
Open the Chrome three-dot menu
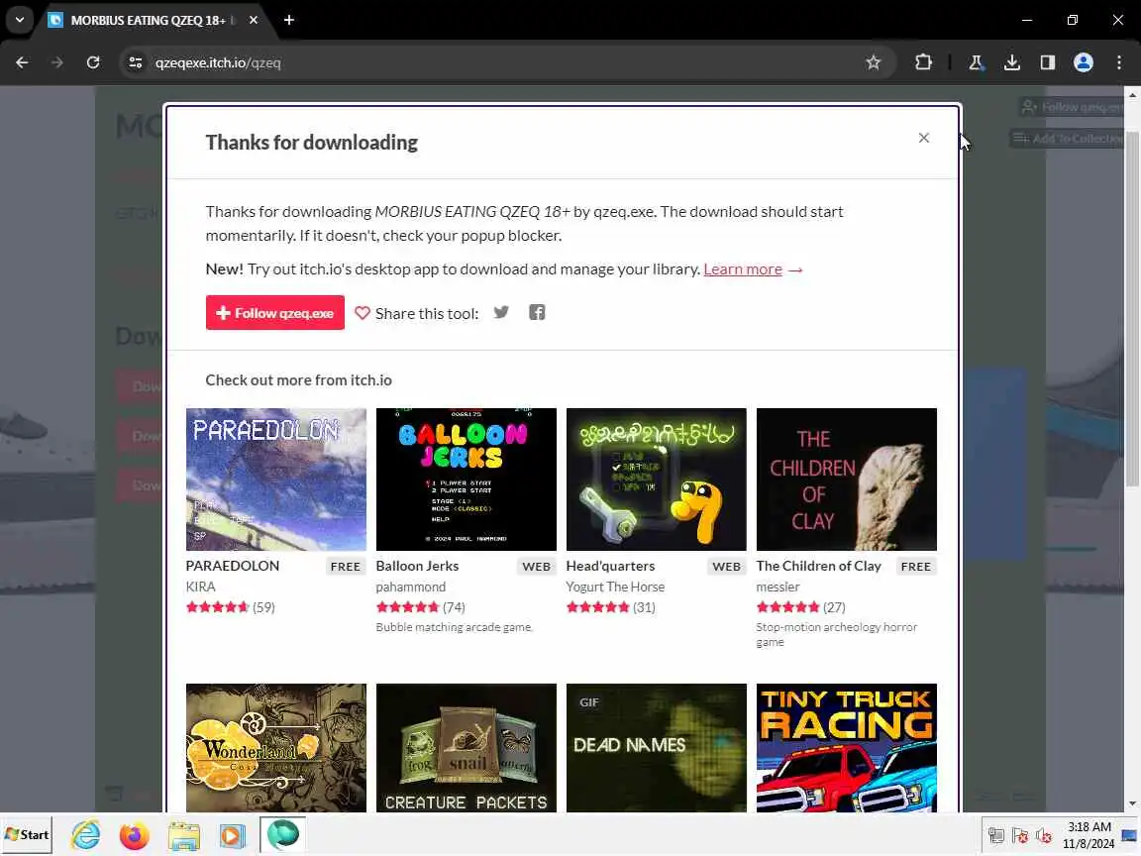pos(1118,62)
